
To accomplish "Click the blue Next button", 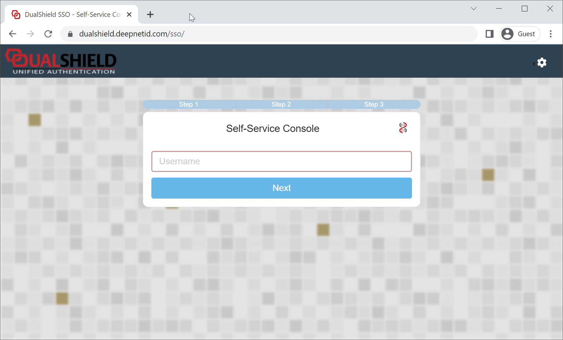I will click(281, 188).
